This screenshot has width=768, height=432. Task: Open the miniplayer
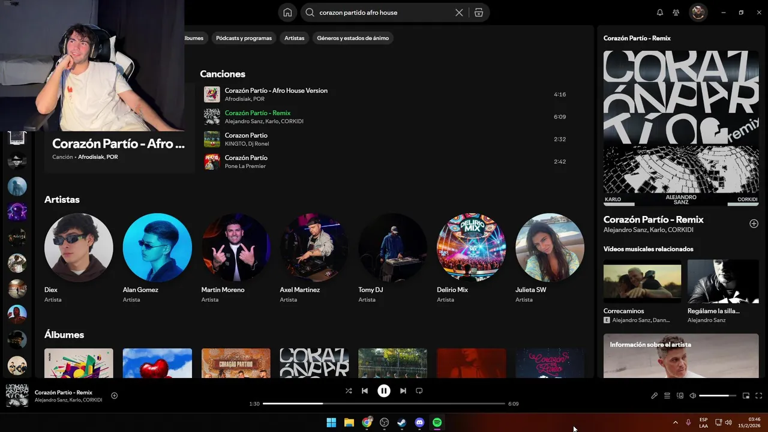746,395
